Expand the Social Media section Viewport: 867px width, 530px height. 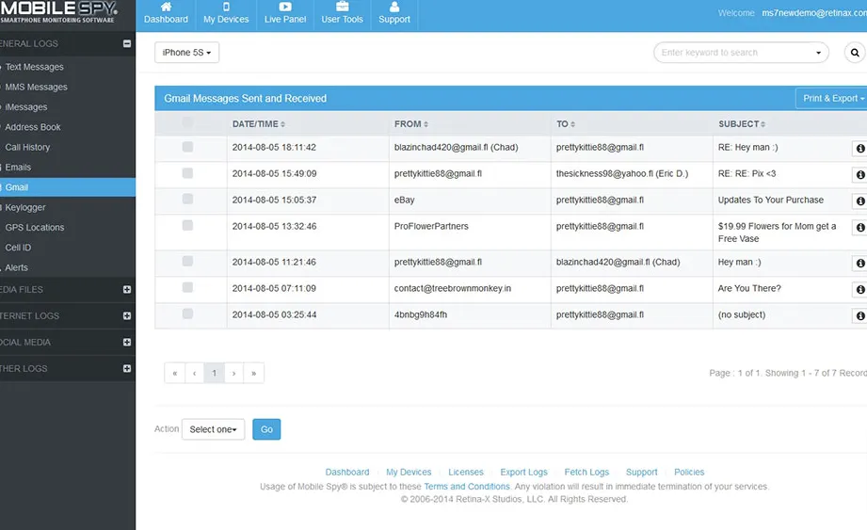click(127, 342)
